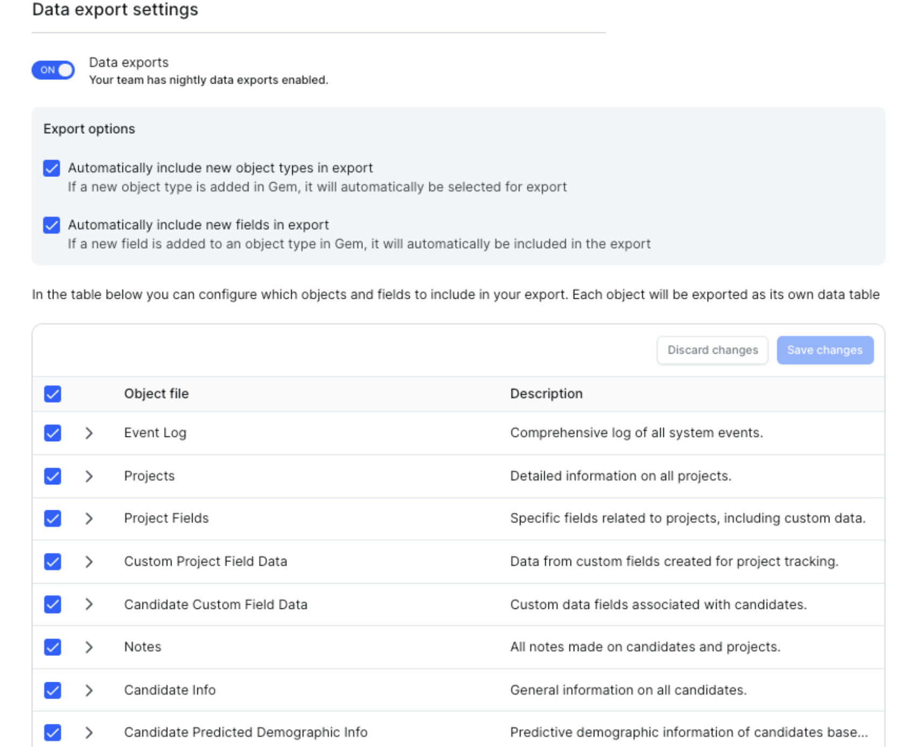Expand the Projects row
The height and width of the screenshot is (747, 920).
pyautogui.click(x=89, y=476)
